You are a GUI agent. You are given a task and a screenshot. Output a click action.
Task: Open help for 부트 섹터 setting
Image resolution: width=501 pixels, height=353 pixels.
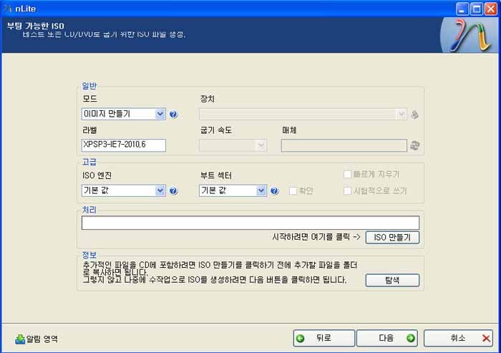coord(274,191)
